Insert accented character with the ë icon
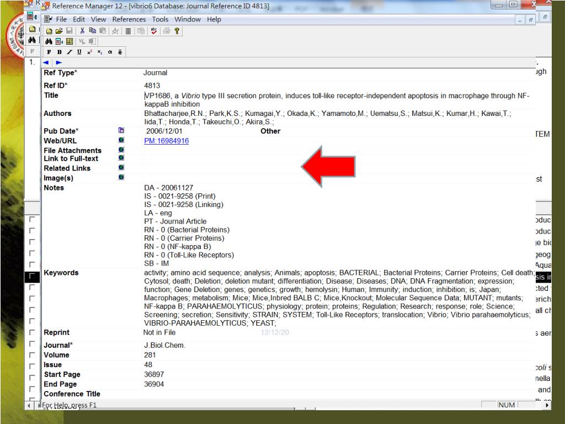 pyautogui.click(x=120, y=52)
